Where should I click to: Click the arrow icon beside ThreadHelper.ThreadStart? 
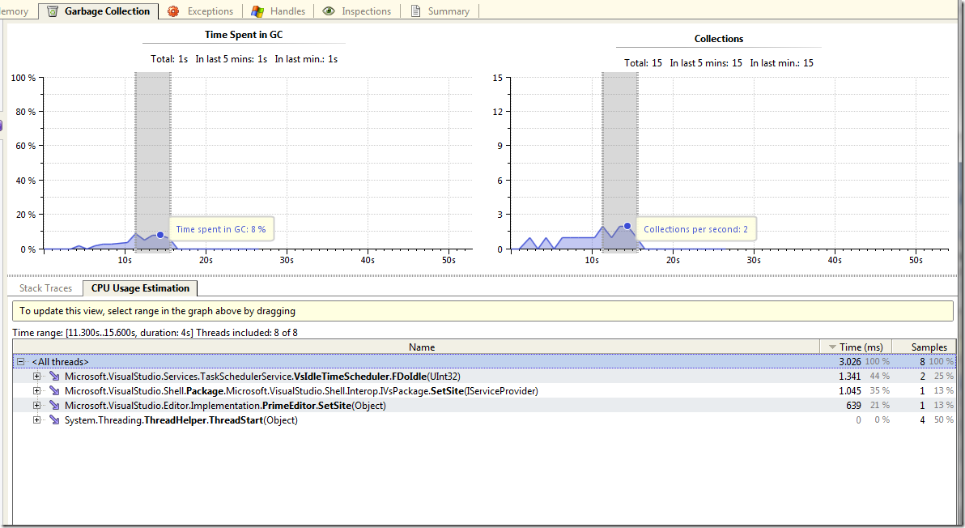tap(55, 420)
